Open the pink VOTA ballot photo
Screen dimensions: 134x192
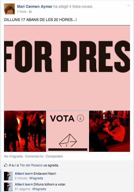point(68,131)
